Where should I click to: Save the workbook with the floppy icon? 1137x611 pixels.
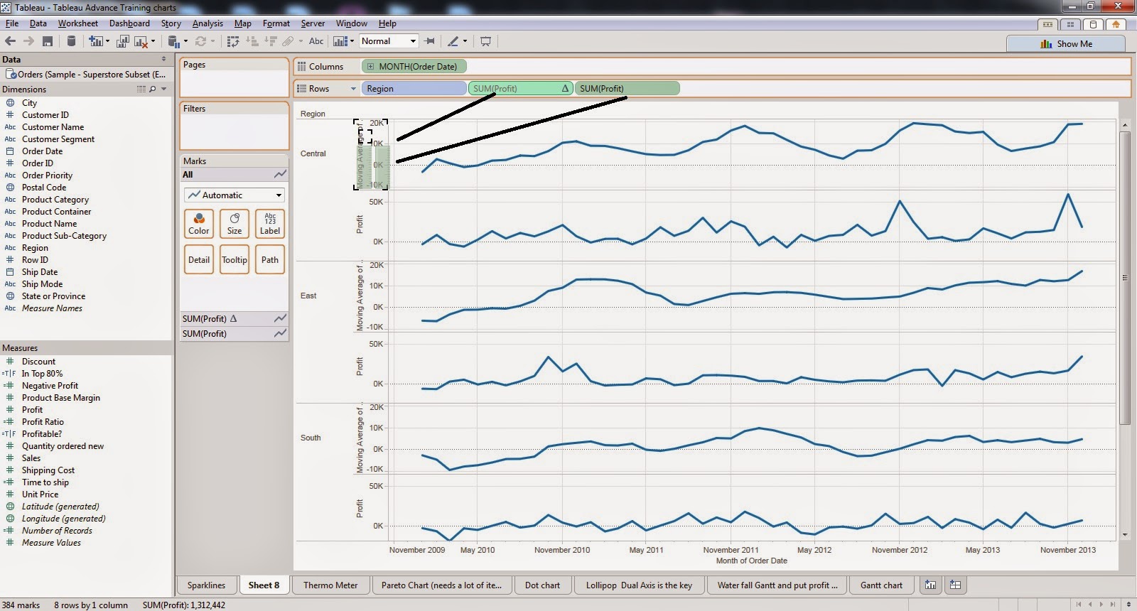(x=48, y=41)
